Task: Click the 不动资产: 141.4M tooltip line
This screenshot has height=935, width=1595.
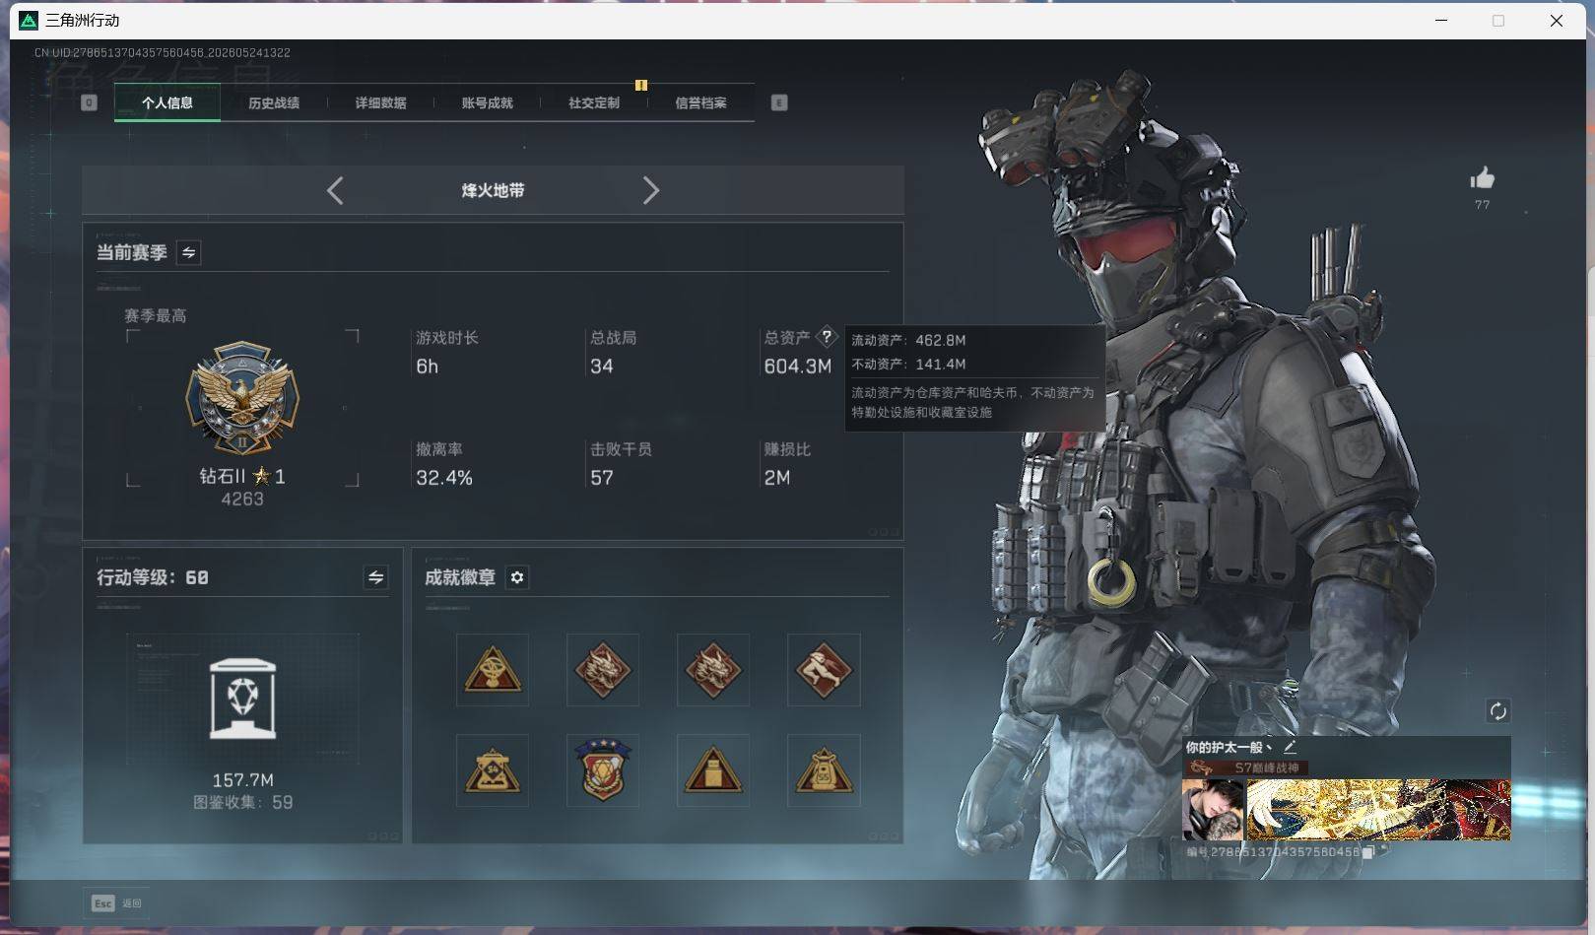Action: [x=908, y=364]
